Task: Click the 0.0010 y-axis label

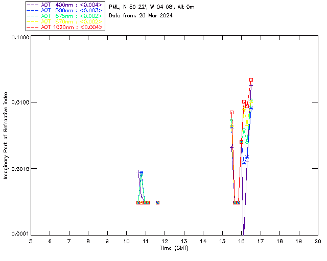Action: coord(20,169)
